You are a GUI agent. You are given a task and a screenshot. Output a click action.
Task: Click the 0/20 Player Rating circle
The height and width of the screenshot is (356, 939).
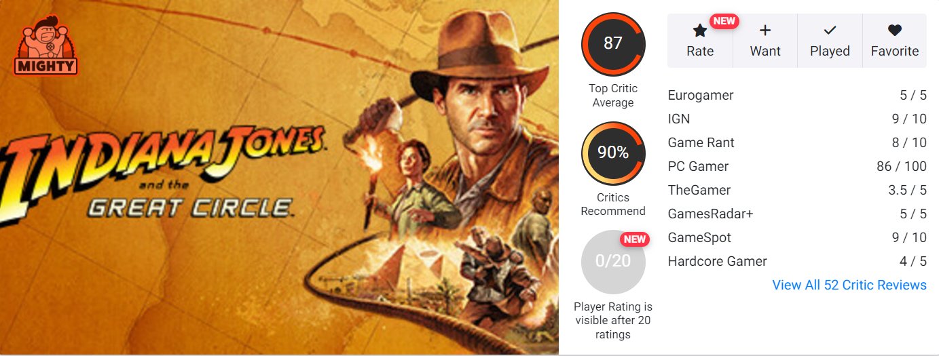pos(613,261)
